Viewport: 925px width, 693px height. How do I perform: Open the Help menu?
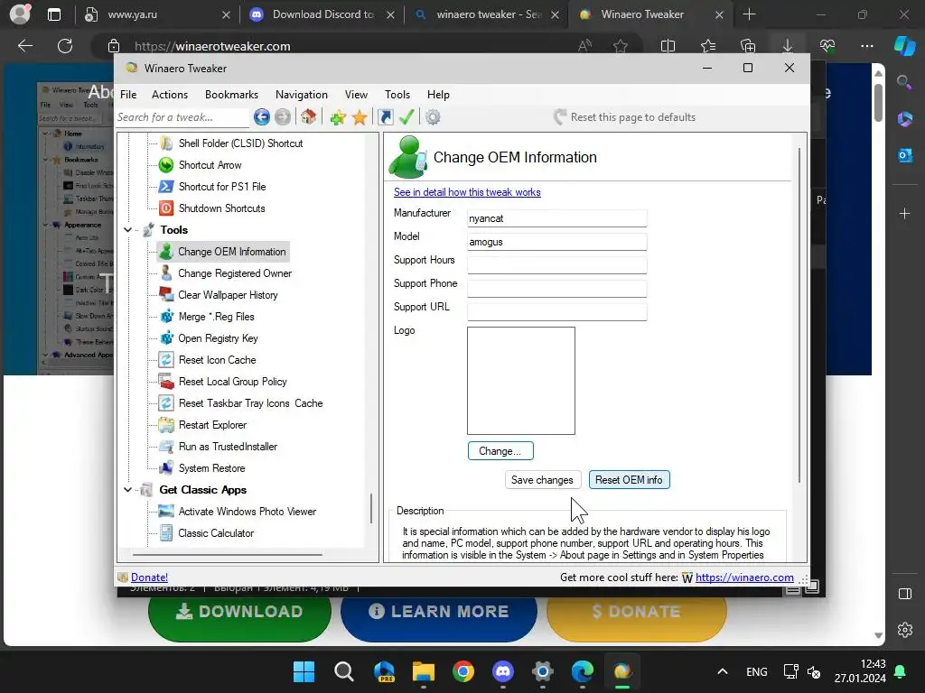(x=438, y=94)
